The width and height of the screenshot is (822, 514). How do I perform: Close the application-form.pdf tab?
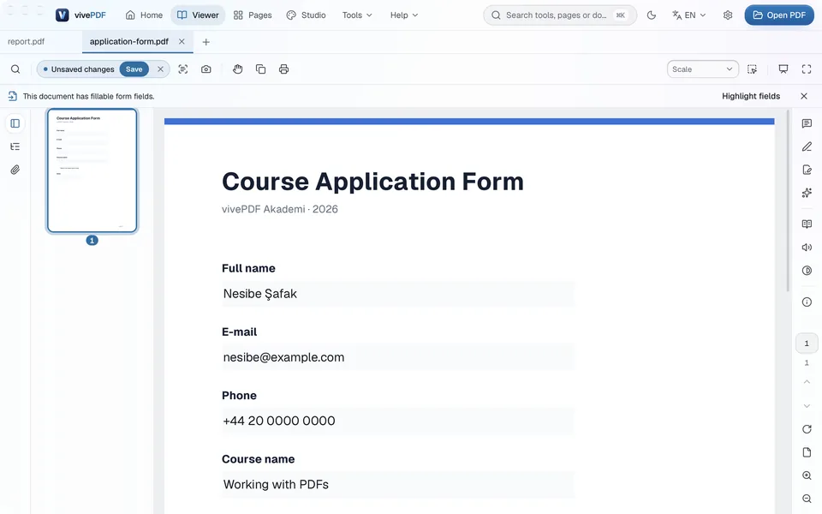pos(182,41)
